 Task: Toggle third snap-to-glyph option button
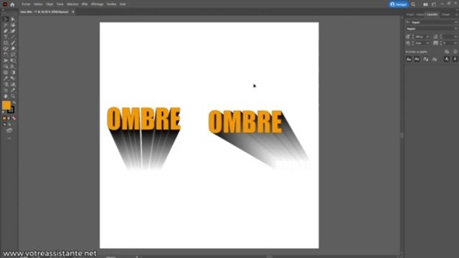click(x=425, y=59)
